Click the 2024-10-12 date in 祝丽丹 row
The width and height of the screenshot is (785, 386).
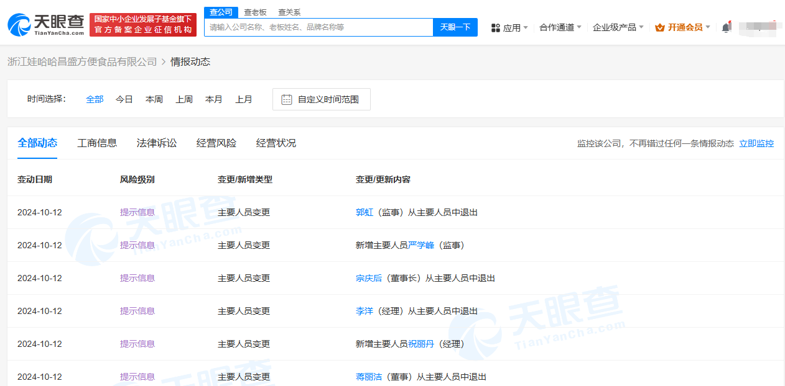(40, 344)
